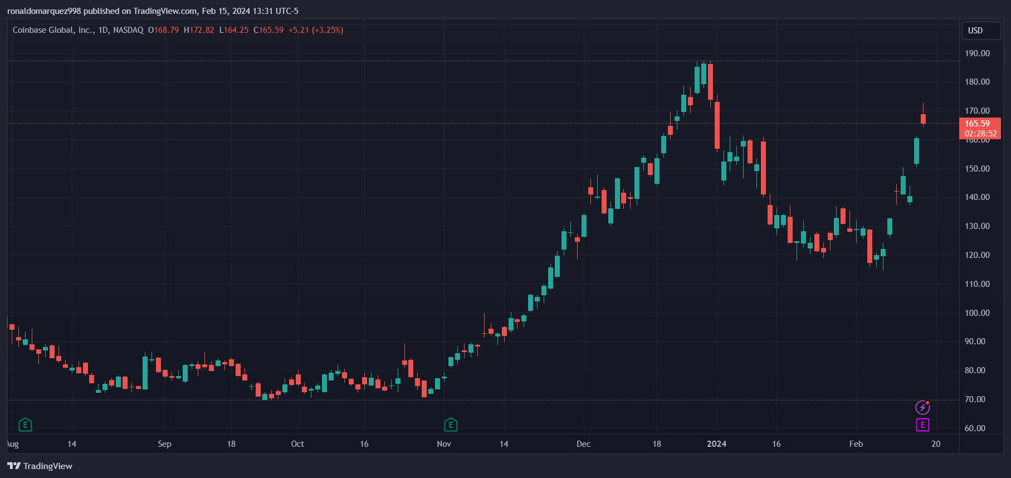The image size is (1011, 478).
Task: Click the 80.00 price axis label
Action: (x=975, y=370)
